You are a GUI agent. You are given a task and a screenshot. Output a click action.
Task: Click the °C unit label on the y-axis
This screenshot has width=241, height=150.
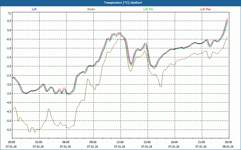coord(9,13)
